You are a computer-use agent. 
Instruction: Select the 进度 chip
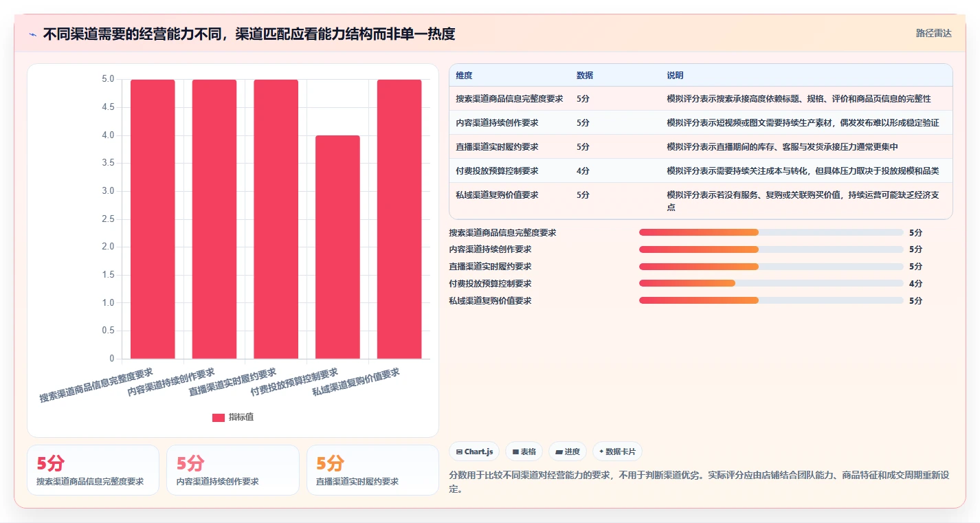pyautogui.click(x=568, y=452)
